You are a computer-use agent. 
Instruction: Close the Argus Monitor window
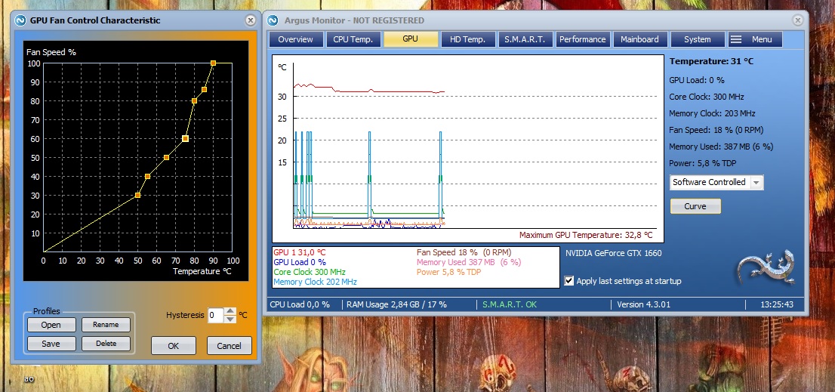[798, 21]
